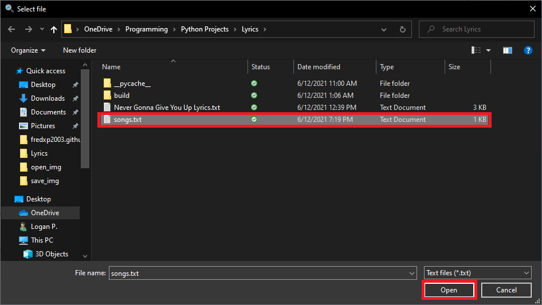Click the pin icon beside Downloads
This screenshot has height=305, width=542.
click(x=75, y=98)
